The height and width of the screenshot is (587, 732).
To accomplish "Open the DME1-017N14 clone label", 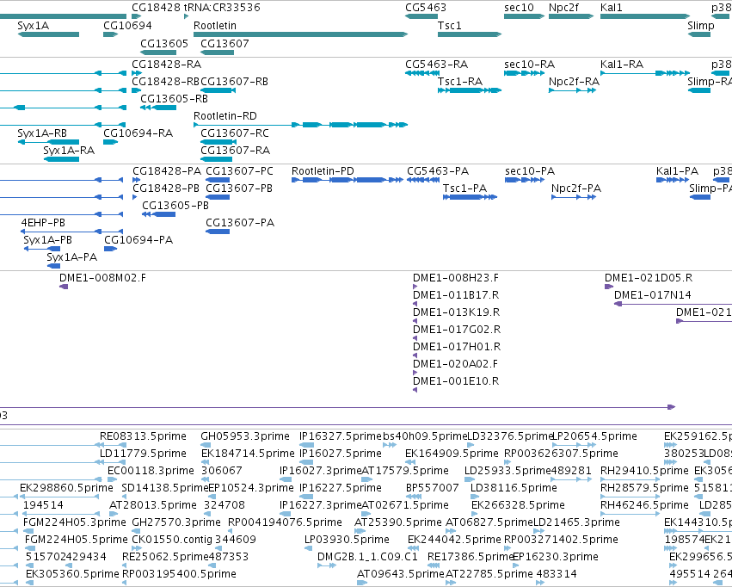I will pos(653,295).
